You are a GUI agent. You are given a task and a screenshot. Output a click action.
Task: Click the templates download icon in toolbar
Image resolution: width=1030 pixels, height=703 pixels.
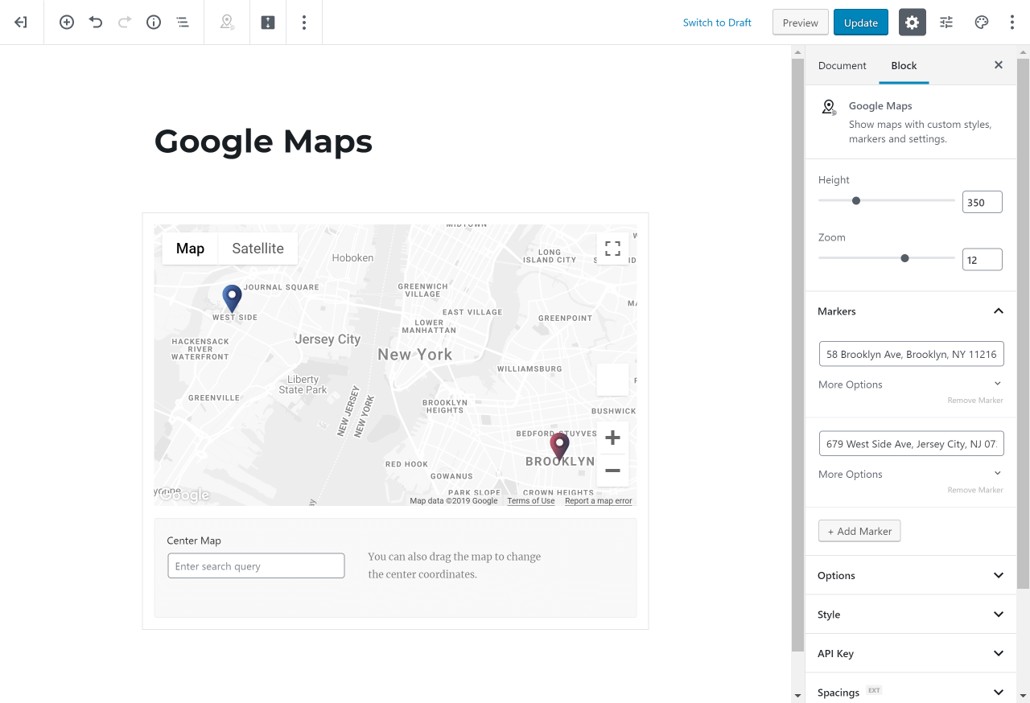point(268,23)
